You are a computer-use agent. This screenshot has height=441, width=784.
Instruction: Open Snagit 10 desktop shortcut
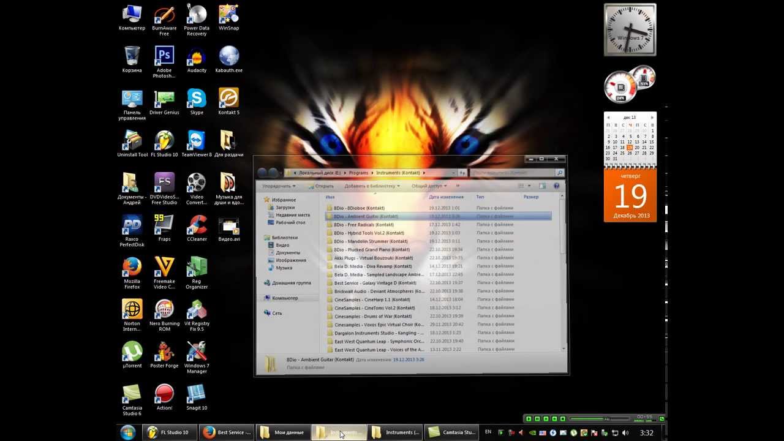pos(197,397)
